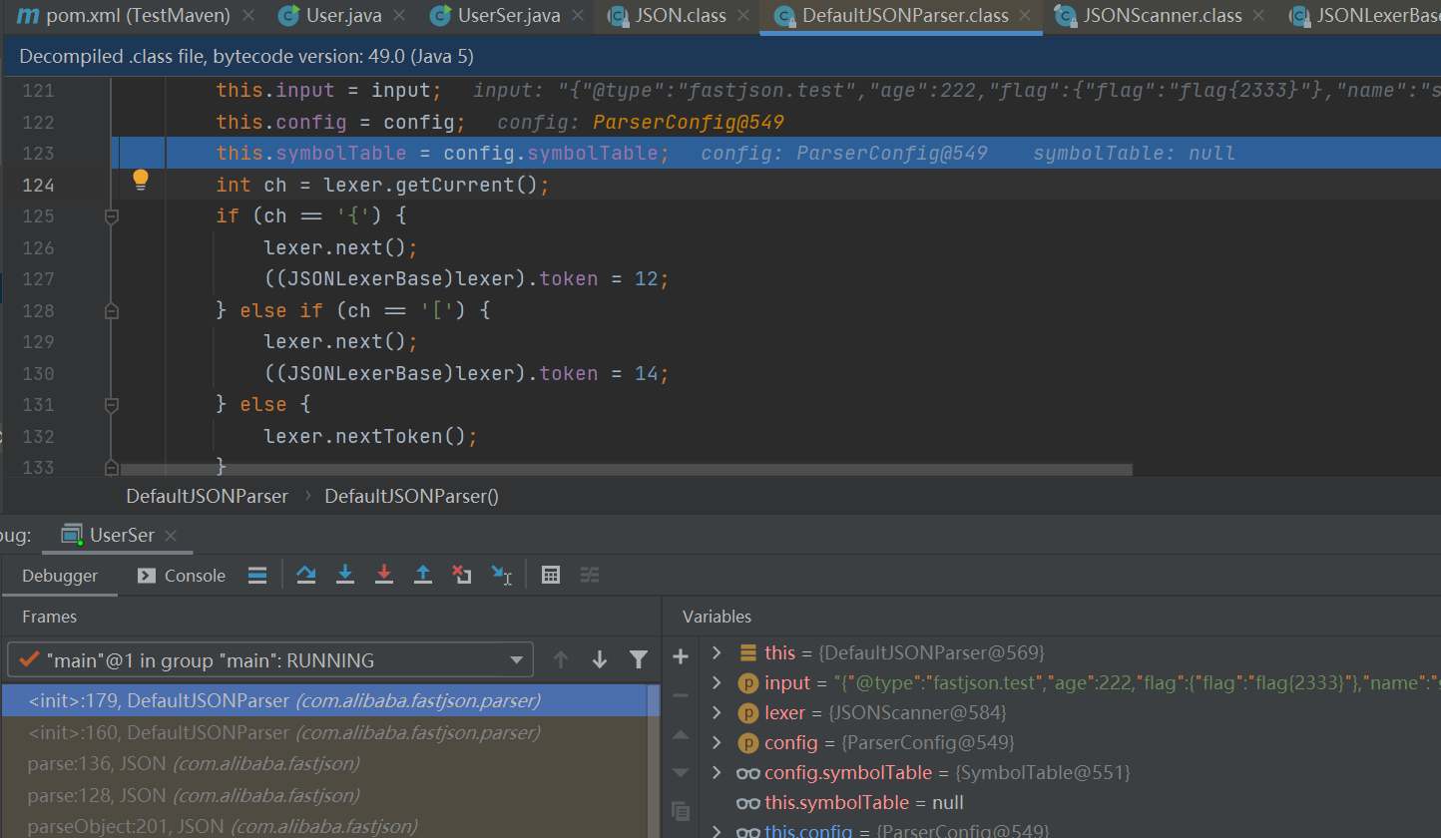Open the Debugger tab
Image resolution: width=1441 pixels, height=838 pixels.
click(x=60, y=576)
